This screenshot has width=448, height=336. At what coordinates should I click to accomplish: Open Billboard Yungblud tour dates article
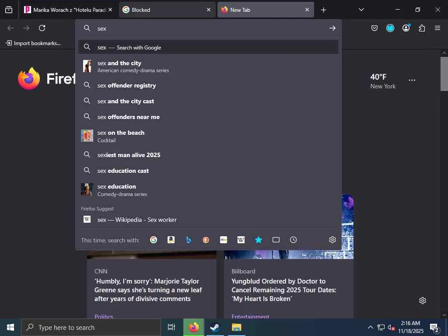tap(283, 290)
